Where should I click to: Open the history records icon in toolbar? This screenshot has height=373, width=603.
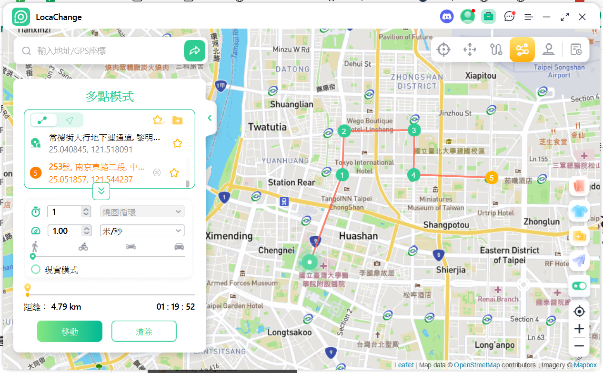[x=576, y=50]
